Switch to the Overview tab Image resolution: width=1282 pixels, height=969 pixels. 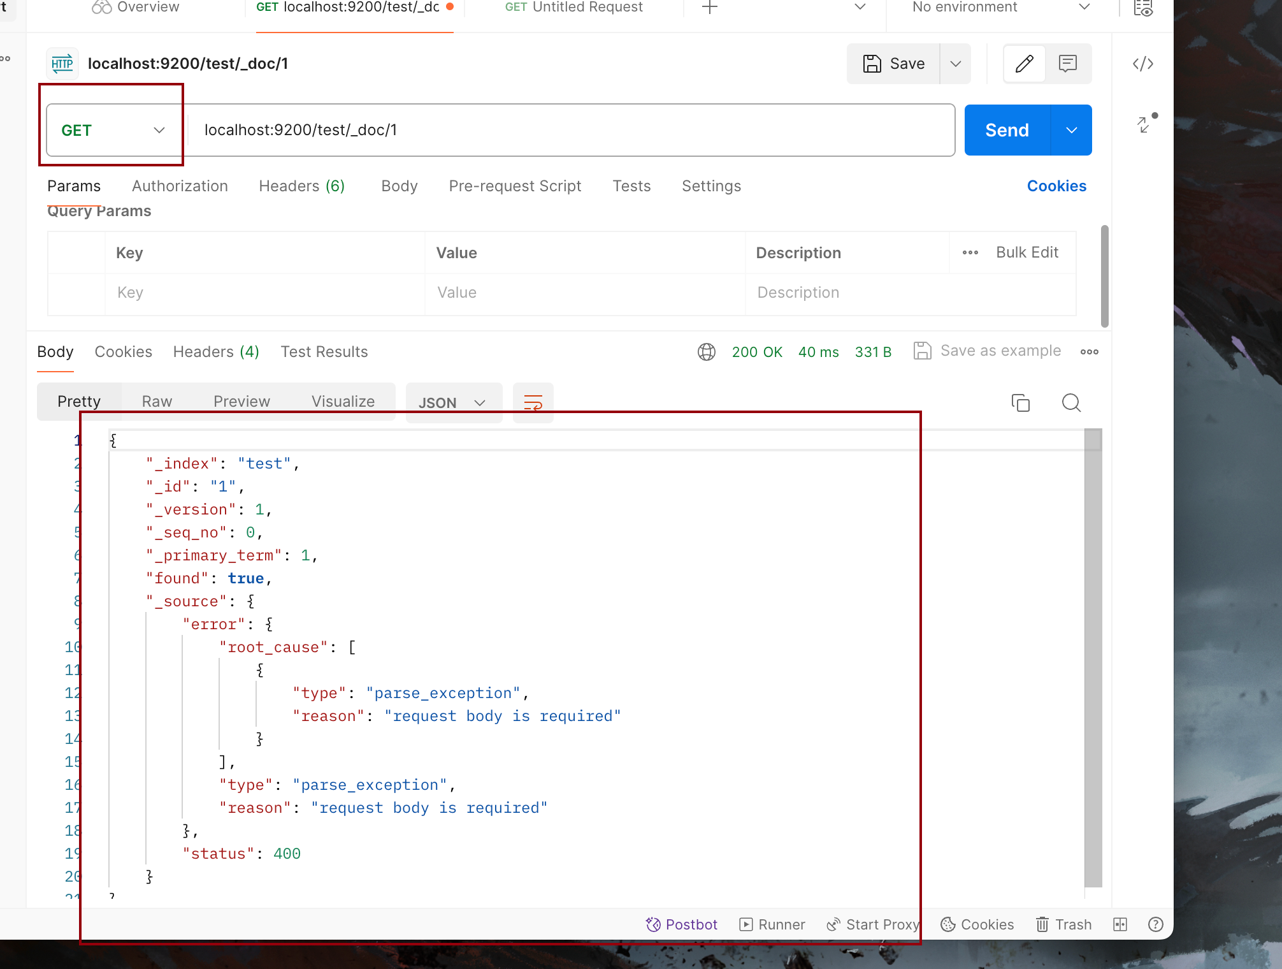pos(136,8)
